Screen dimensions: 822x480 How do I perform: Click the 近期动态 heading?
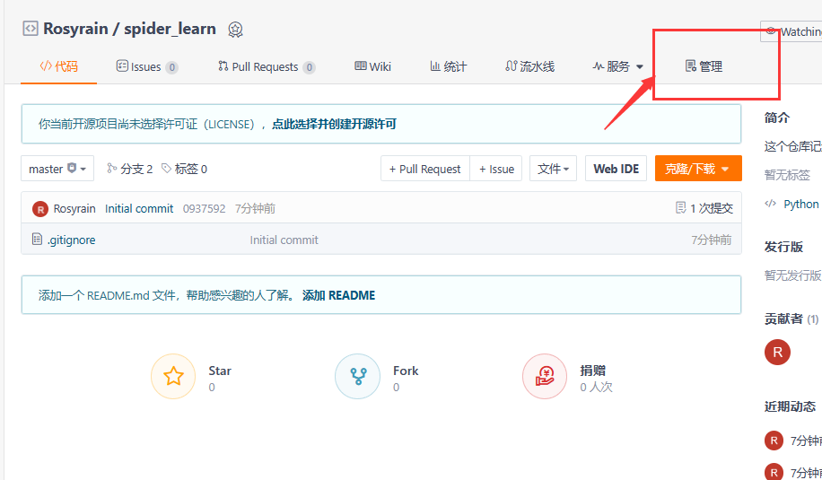pos(790,406)
